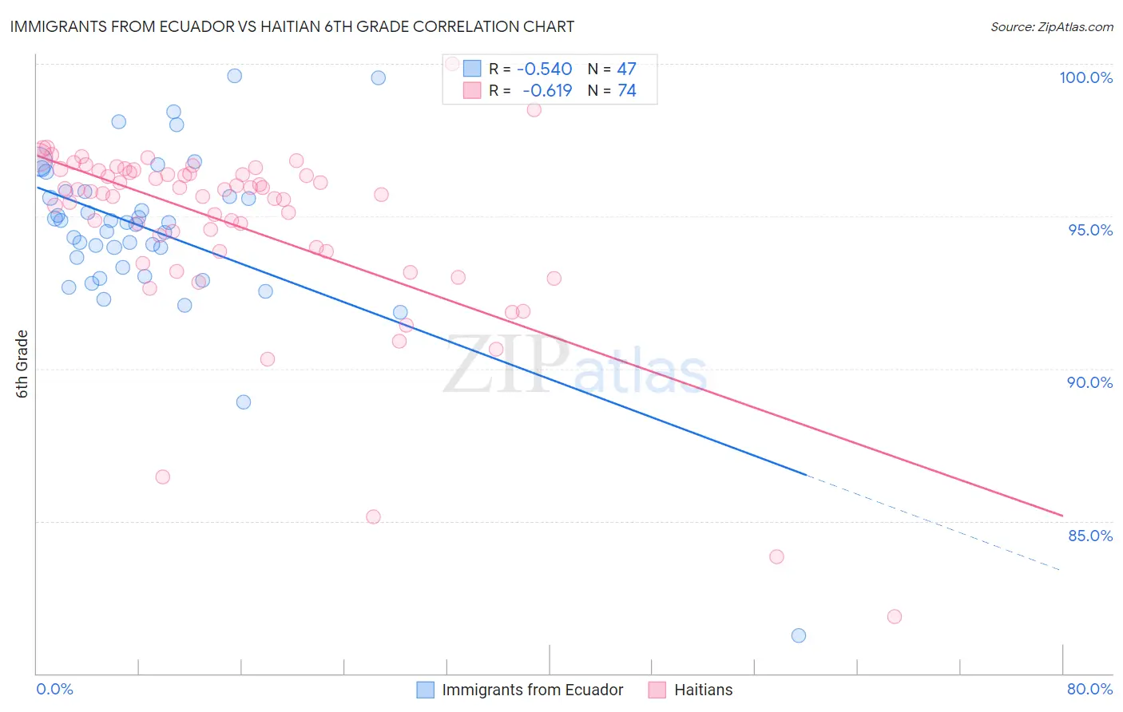Select the Haitians legend label
The height and width of the screenshot is (712, 1123).
point(703,690)
